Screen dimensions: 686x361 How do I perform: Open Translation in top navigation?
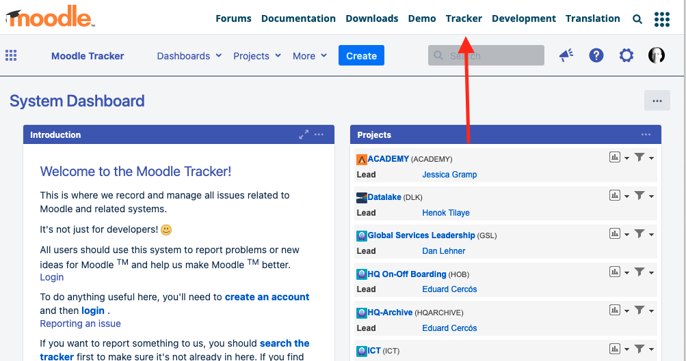(x=593, y=18)
